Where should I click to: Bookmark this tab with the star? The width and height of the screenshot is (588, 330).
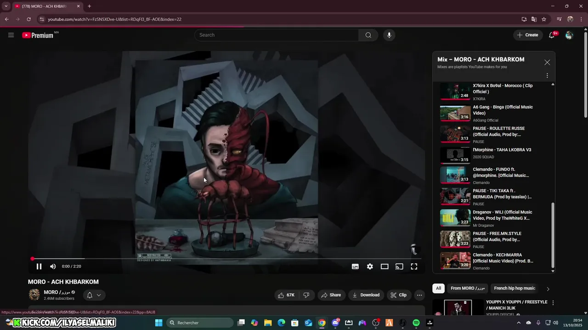[x=544, y=19]
